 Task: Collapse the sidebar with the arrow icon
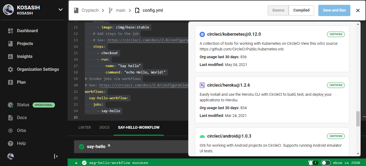56,156
